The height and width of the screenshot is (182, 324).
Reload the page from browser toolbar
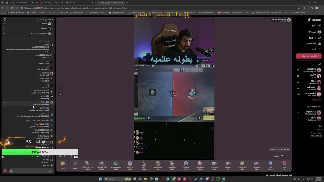click(12, 8)
